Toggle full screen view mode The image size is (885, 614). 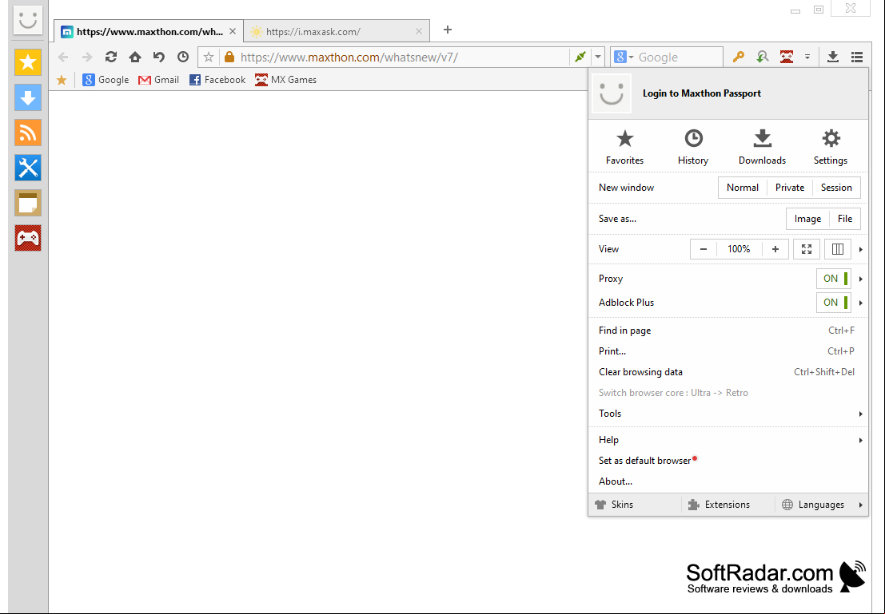click(807, 249)
